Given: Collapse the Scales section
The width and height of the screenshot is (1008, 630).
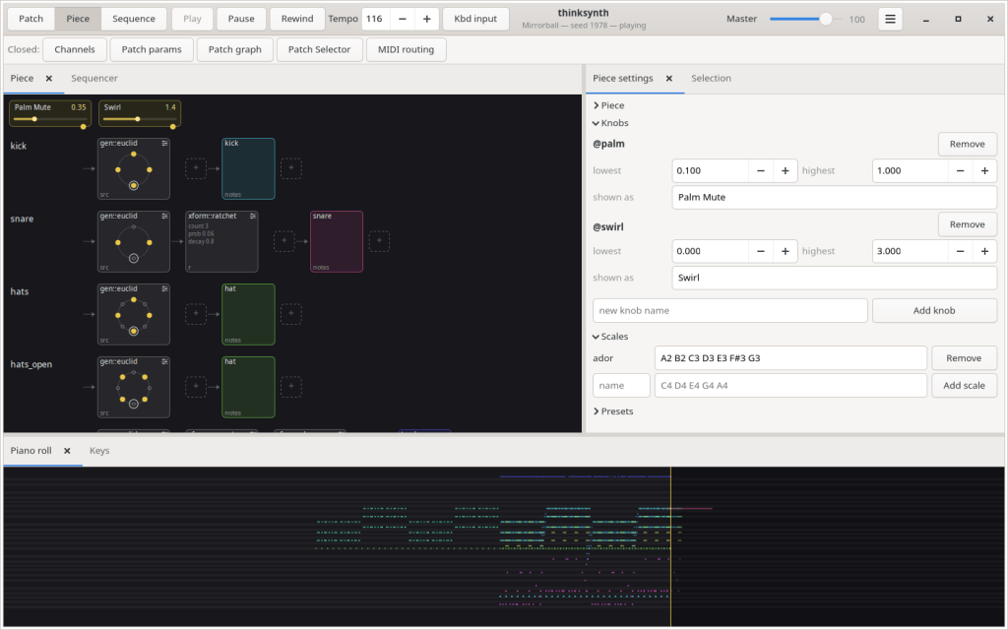Looking at the screenshot, I should [610, 337].
